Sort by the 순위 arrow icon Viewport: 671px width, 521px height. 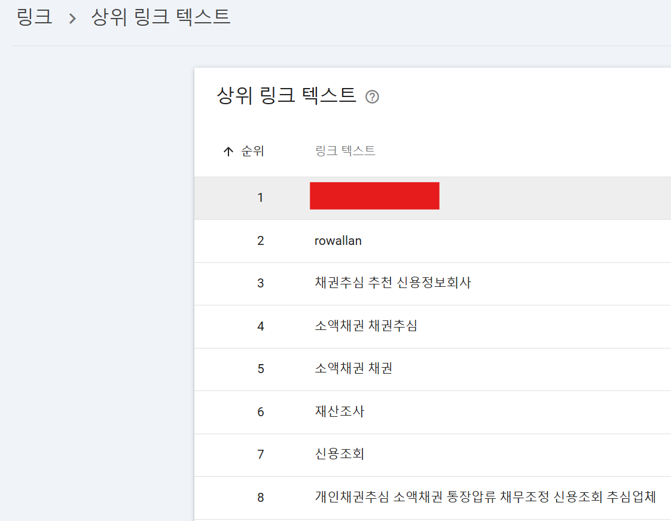coord(228,152)
